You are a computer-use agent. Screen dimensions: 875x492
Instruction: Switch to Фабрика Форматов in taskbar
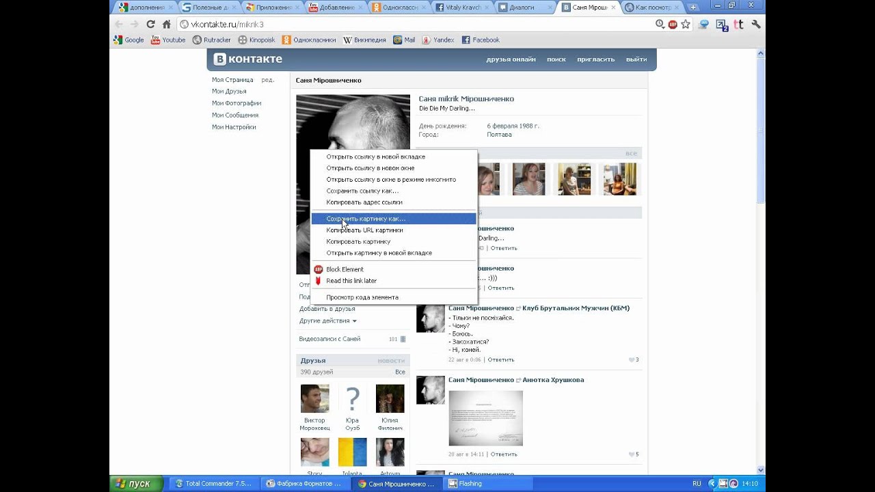click(304, 484)
